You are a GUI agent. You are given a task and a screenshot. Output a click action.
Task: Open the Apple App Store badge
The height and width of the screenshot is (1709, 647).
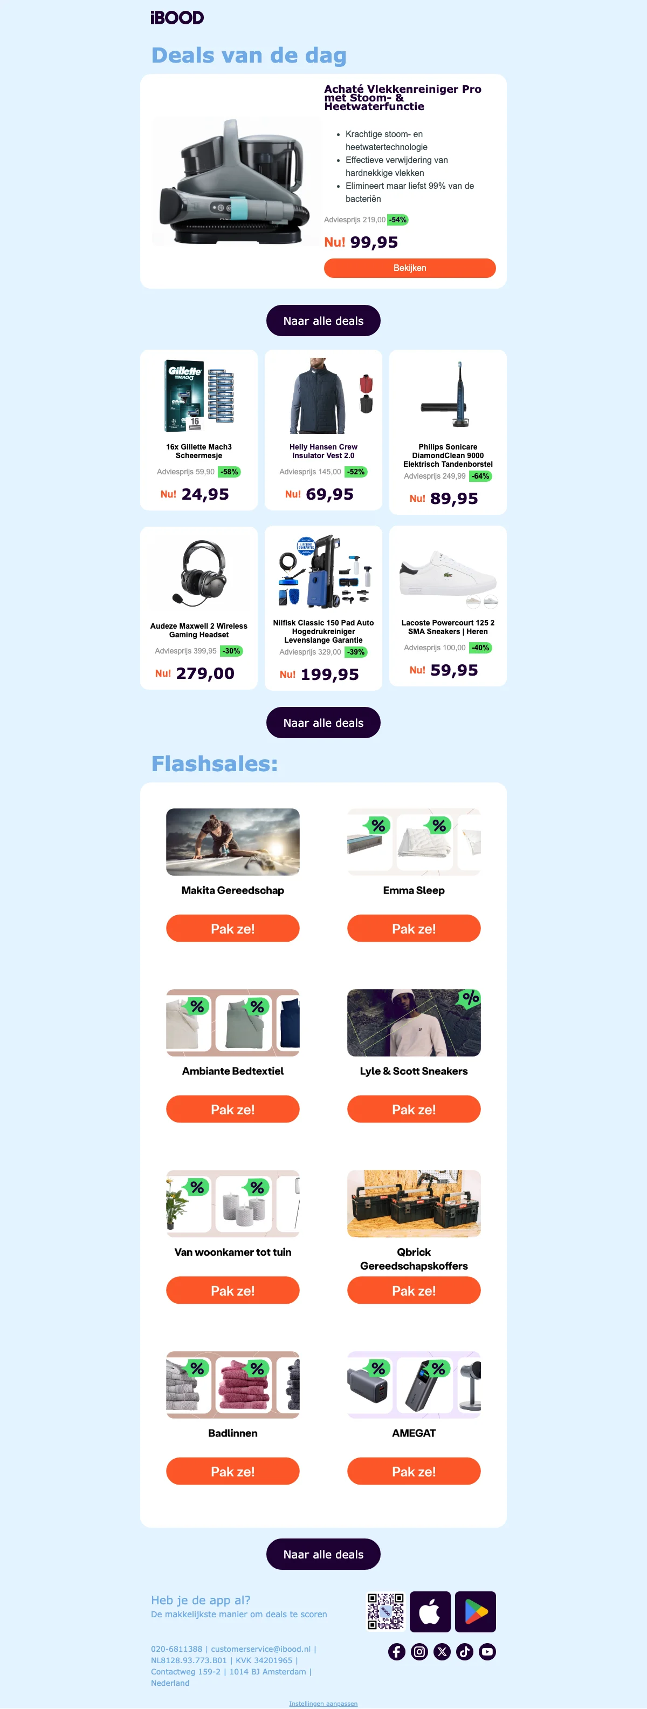430,1611
